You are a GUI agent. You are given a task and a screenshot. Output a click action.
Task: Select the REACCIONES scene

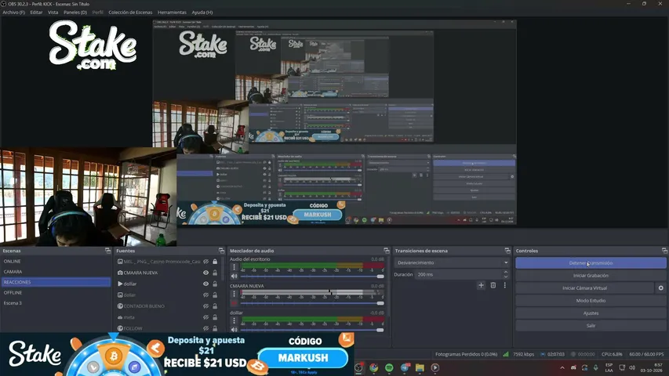coord(56,282)
